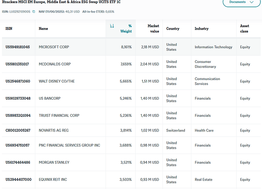The width and height of the screenshot is (262, 189).
Task: Select ISIN US6174464486
Action: pyautogui.click(x=18, y=162)
